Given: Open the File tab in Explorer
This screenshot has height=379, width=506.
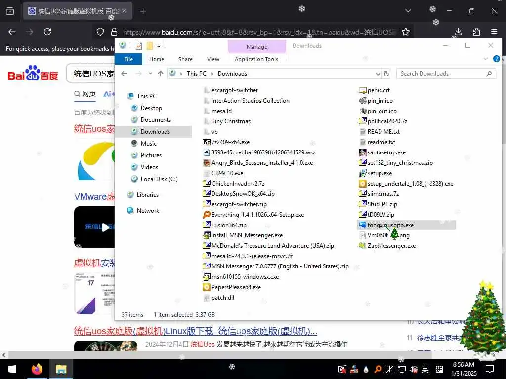Looking at the screenshot, I should pos(128,59).
